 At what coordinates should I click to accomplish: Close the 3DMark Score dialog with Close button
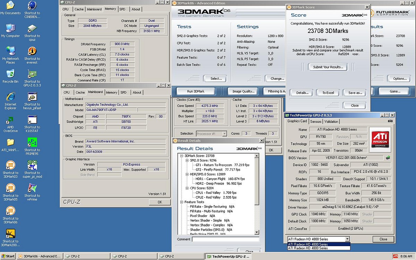pos(355,105)
